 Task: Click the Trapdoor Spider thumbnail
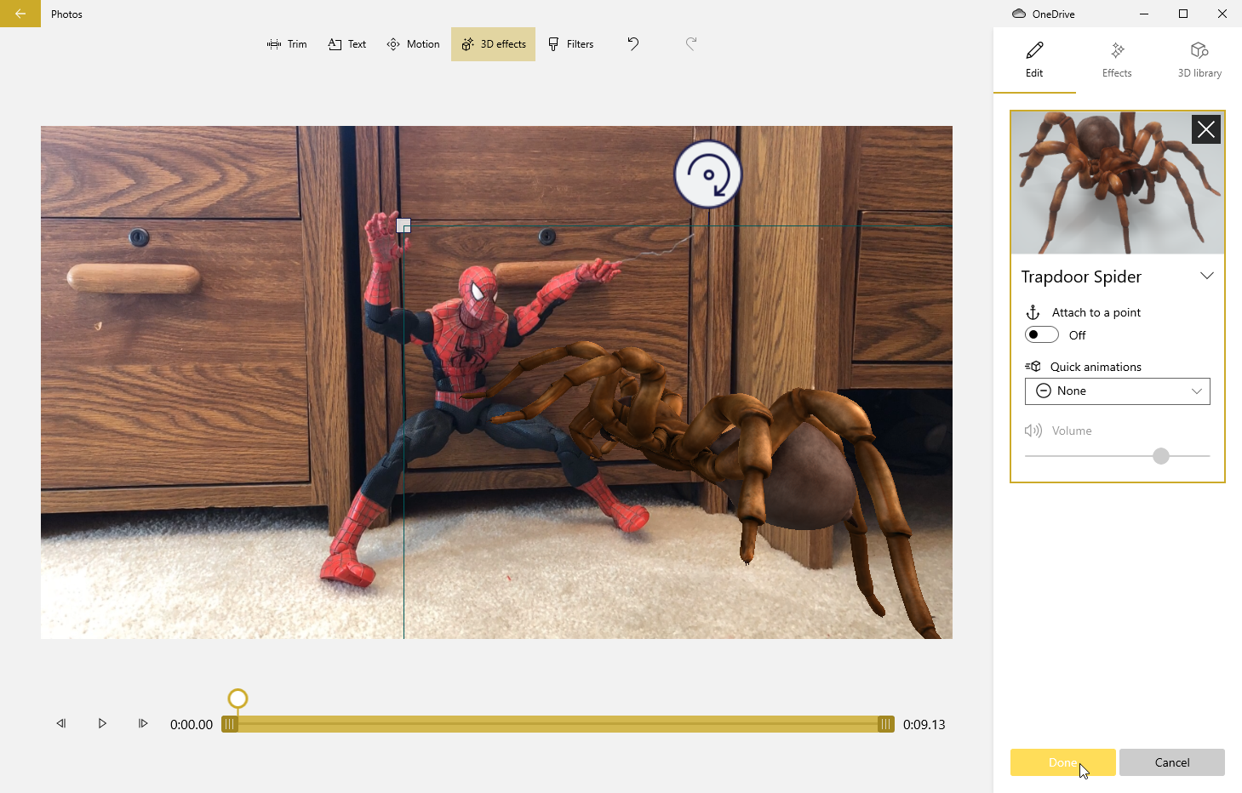(x=1117, y=182)
